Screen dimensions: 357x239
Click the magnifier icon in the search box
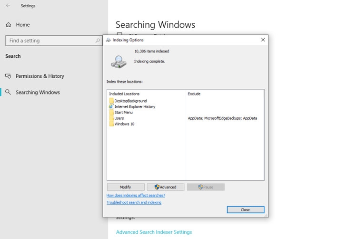[98, 41]
